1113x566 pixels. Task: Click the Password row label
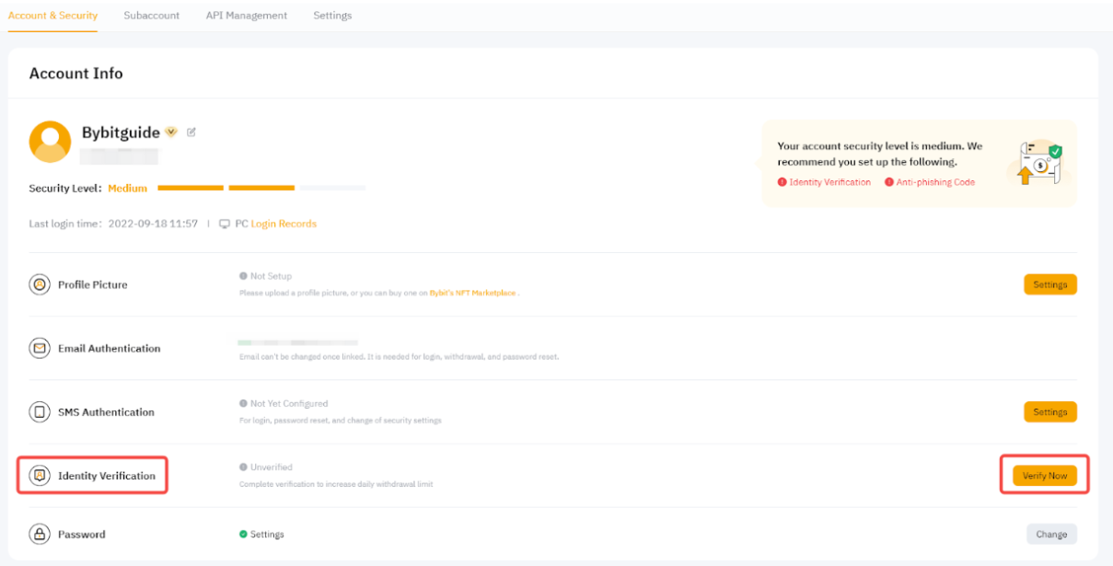point(82,534)
